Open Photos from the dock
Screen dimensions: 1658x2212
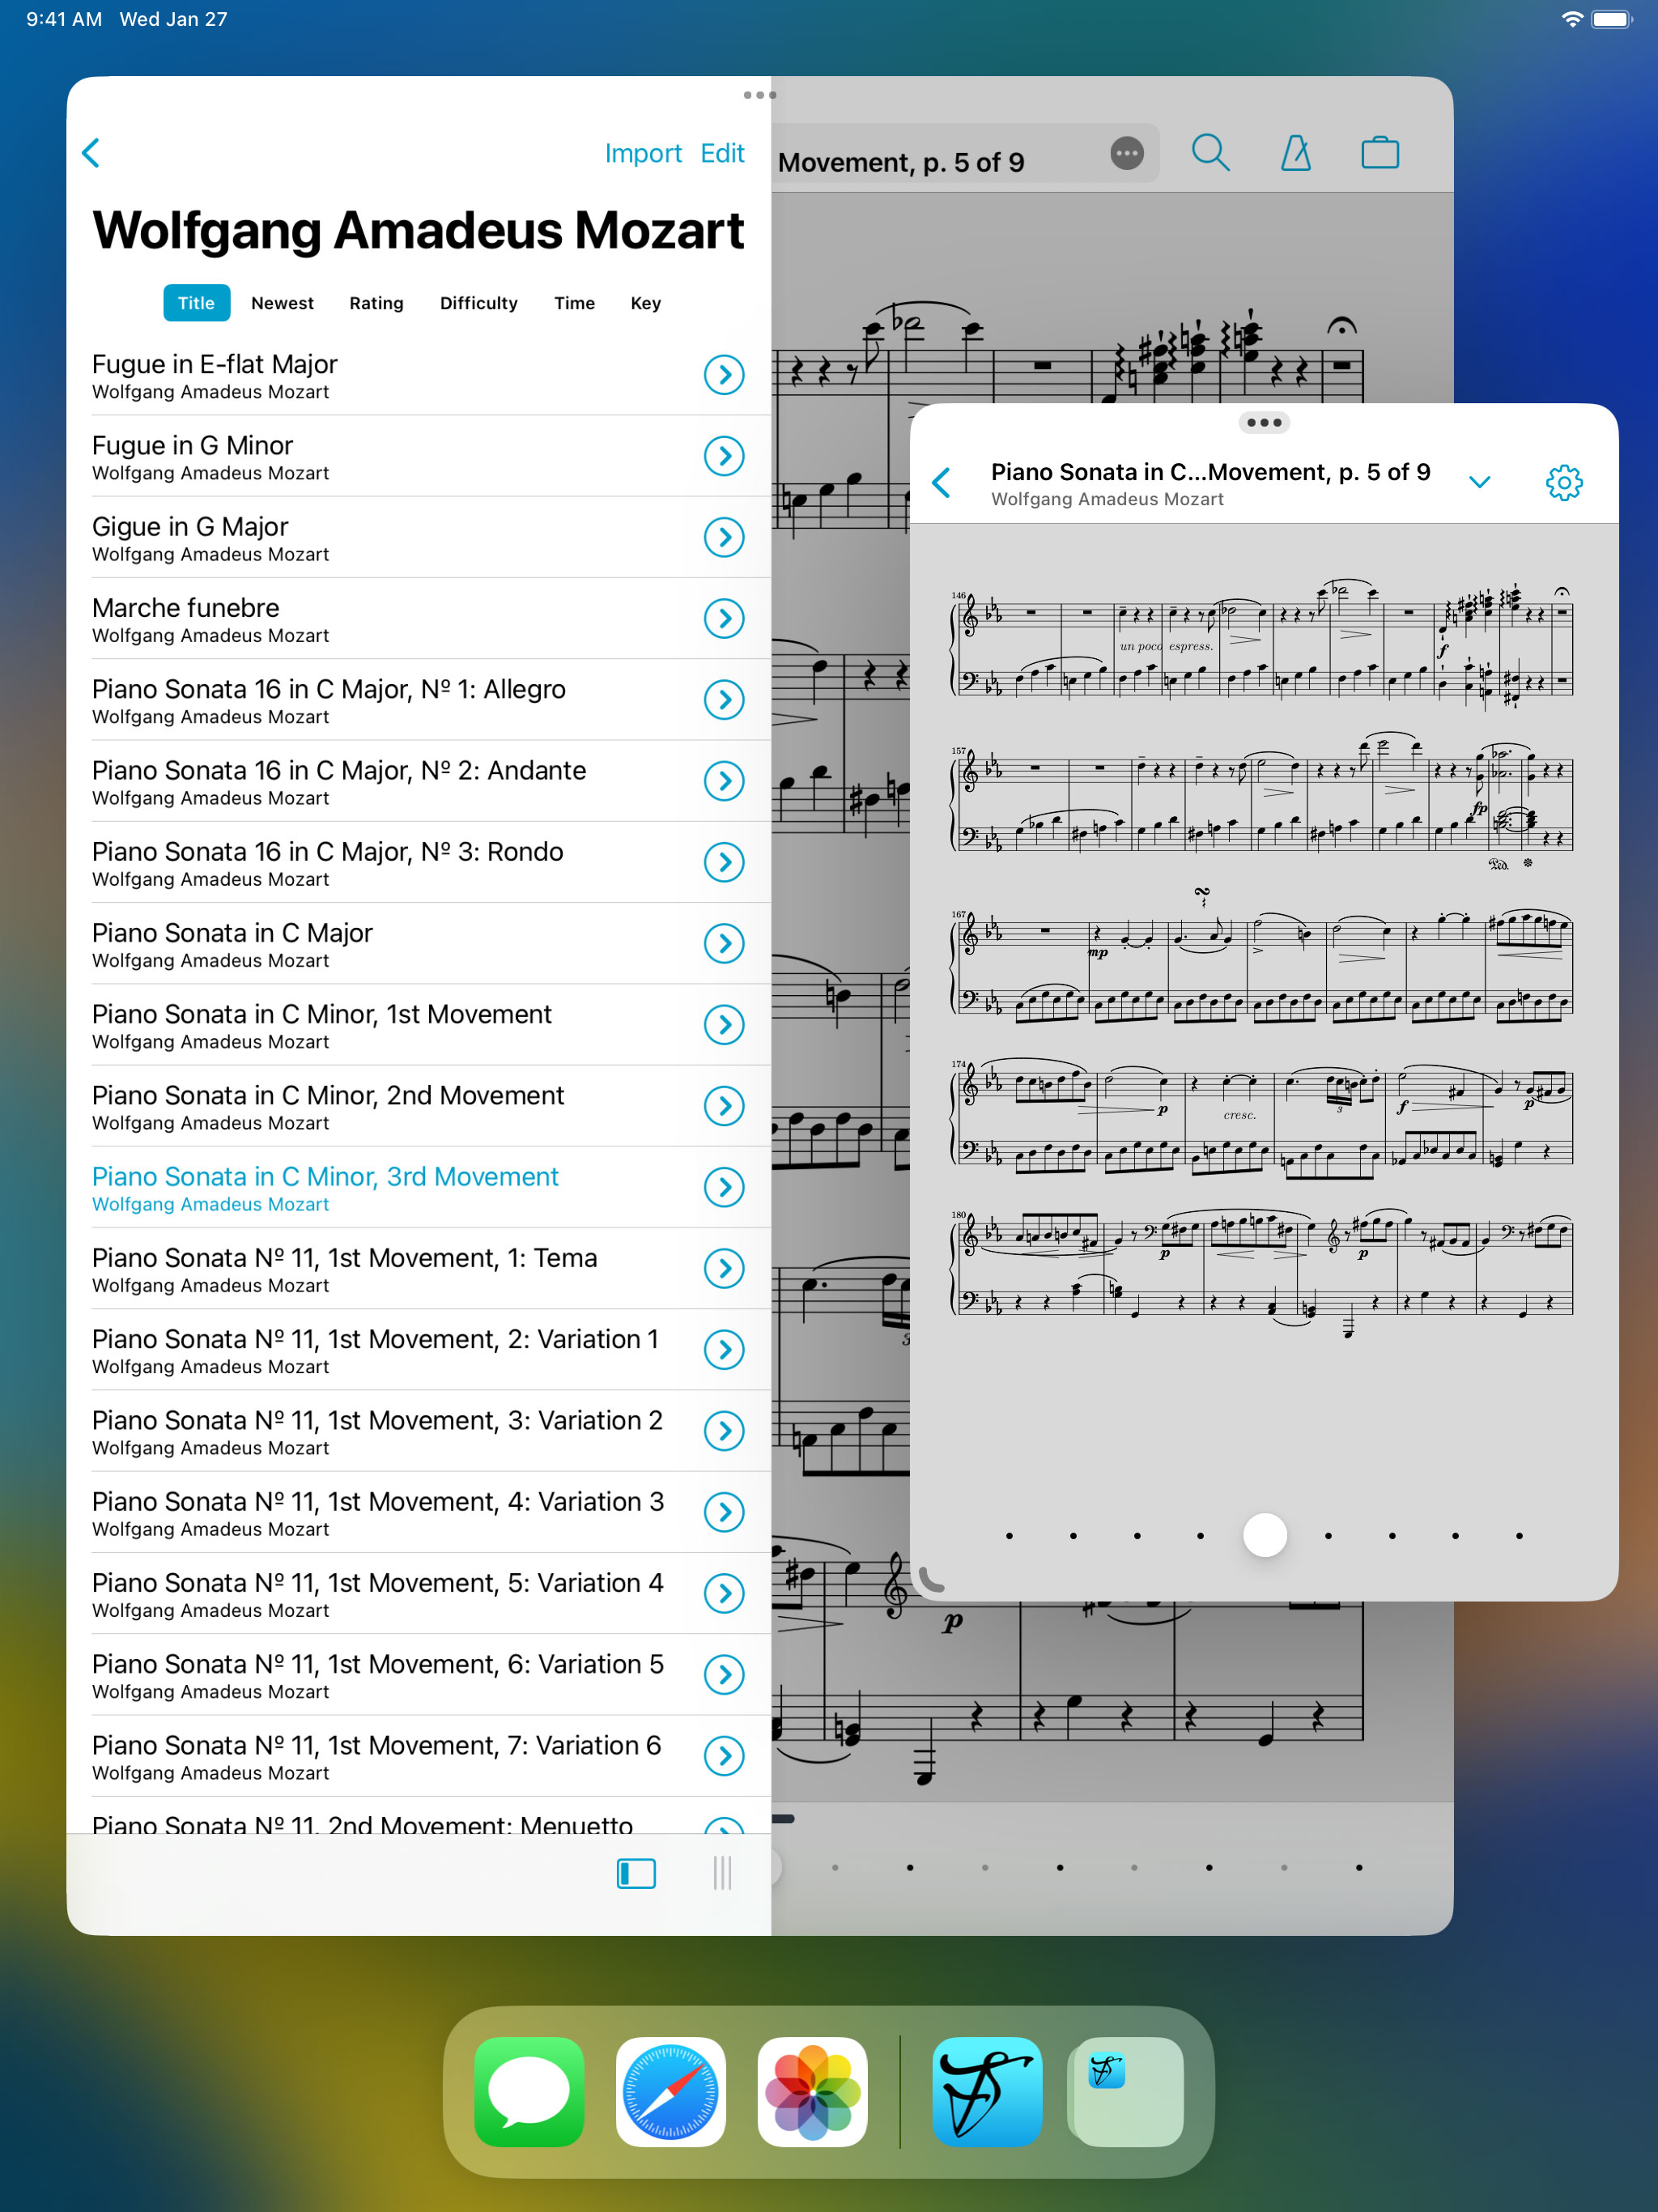[x=812, y=2091]
